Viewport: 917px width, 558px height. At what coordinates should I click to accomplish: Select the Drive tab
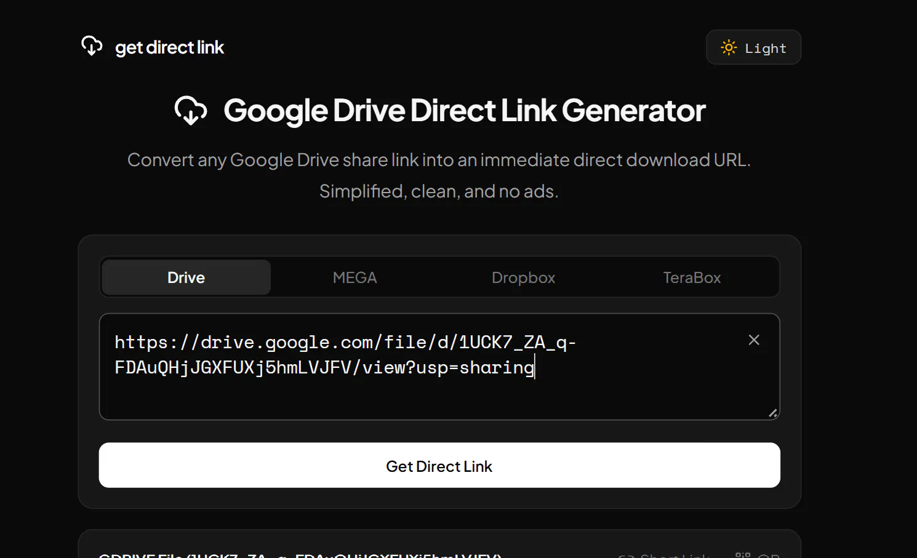(x=186, y=277)
